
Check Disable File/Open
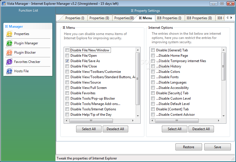(67, 56)
